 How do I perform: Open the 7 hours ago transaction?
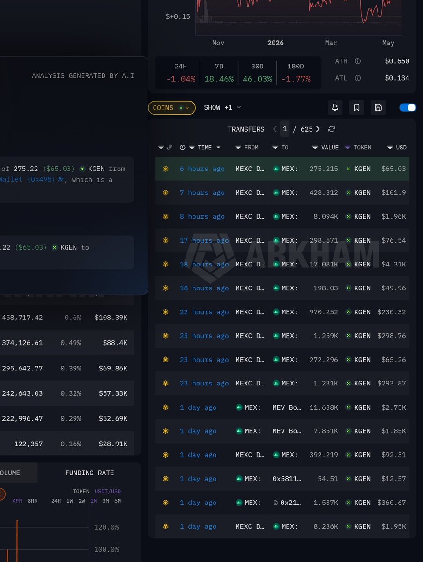202,193
